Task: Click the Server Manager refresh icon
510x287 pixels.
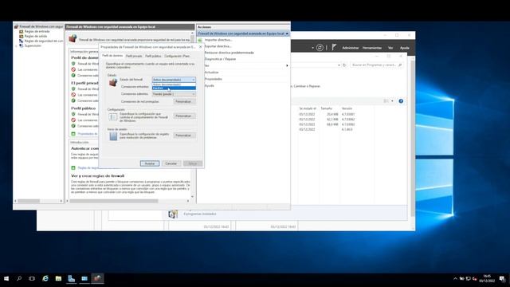Action: click(x=320, y=48)
